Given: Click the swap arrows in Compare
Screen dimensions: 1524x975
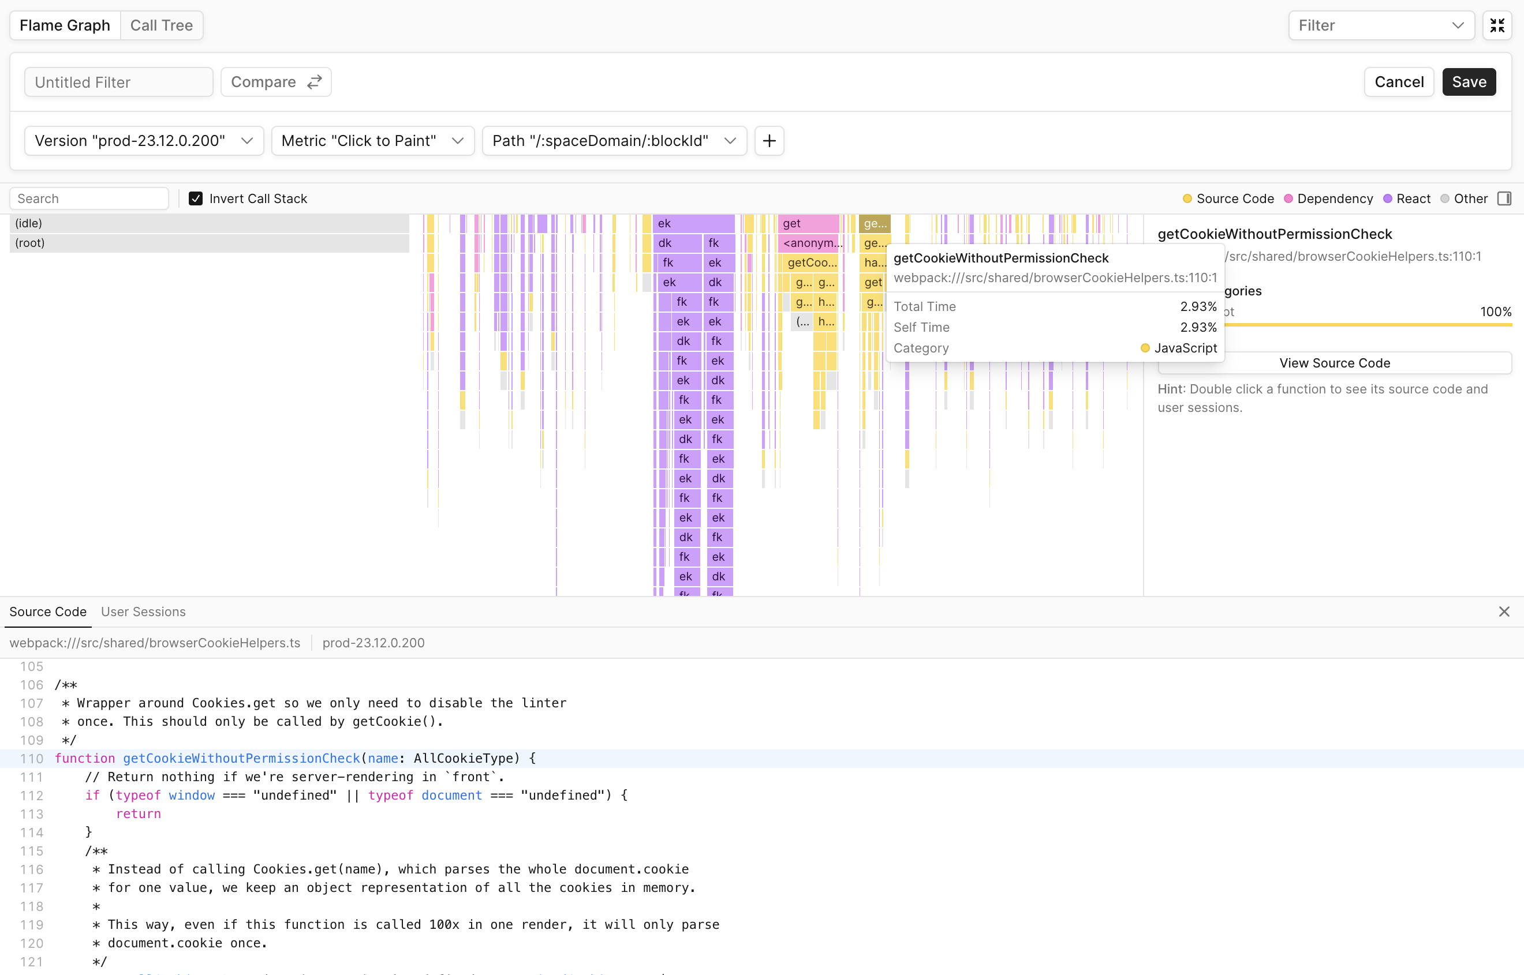Looking at the screenshot, I should tap(315, 82).
